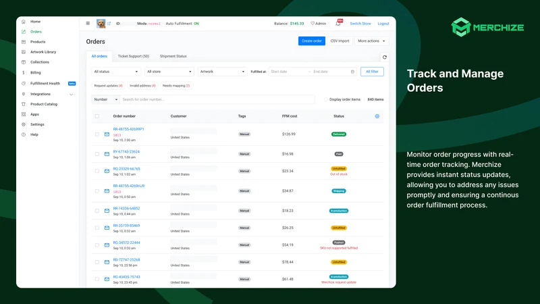Viewport: 540px width, 304px height.
Task: Open order link RG-43435-75743
Action: click(126, 277)
